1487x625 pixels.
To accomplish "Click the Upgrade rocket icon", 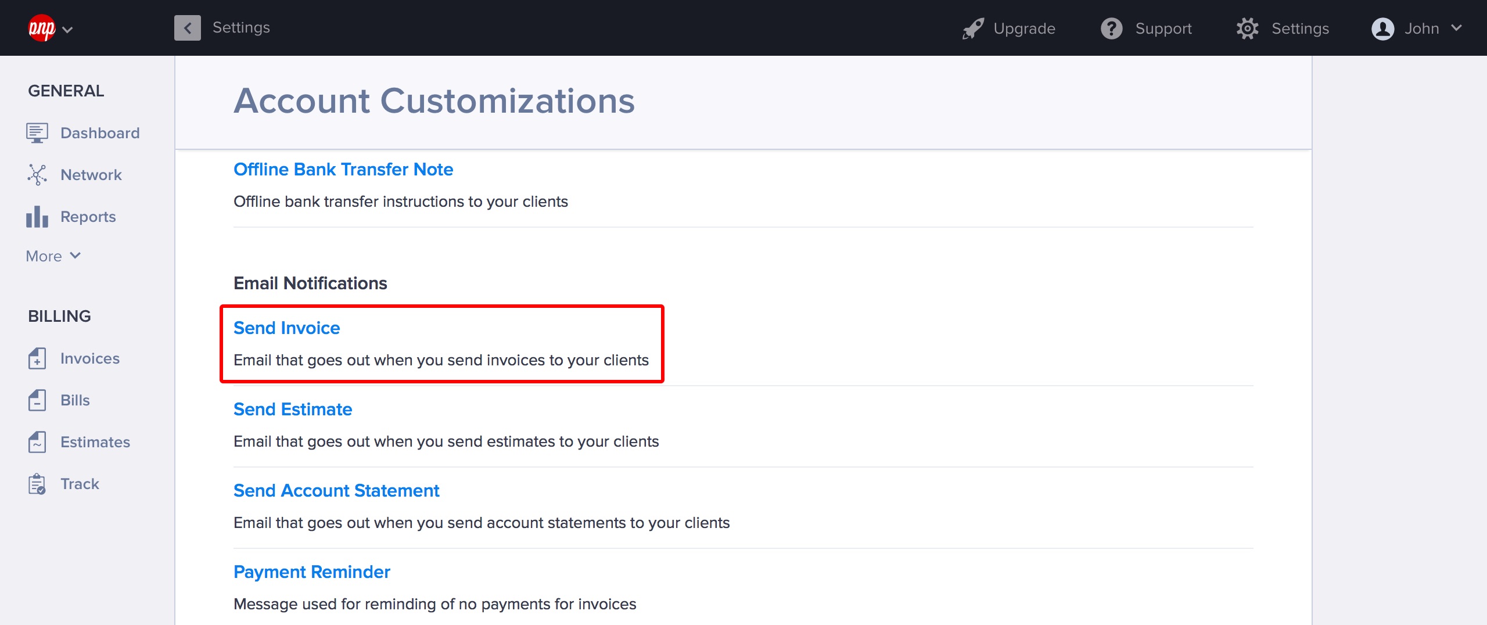I will coord(973,28).
